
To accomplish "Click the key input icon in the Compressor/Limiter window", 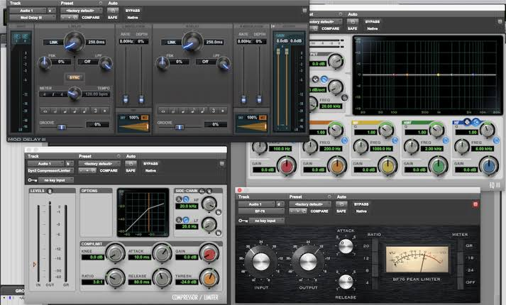I will coord(32,180).
